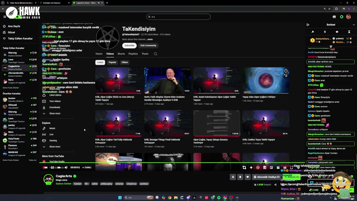Open Chrome extensions puzzle icon
357x201 pixels.
coord(336,9)
